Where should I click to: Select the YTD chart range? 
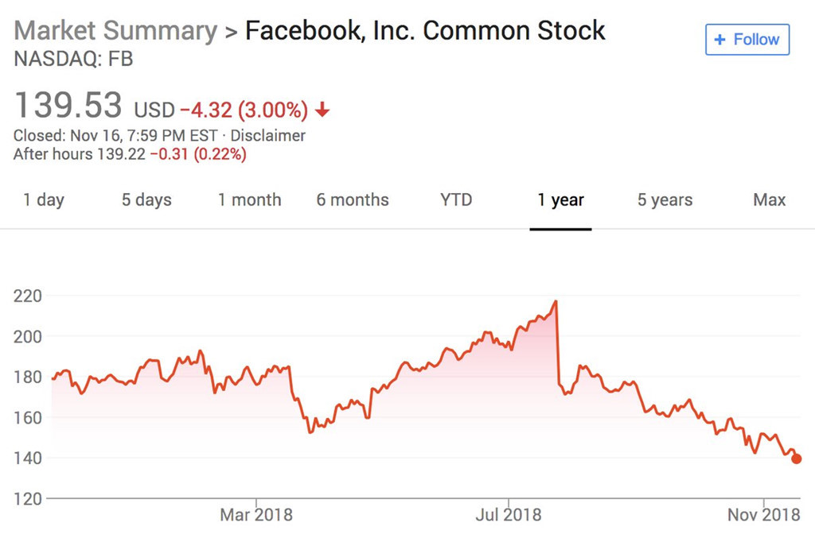[x=455, y=200]
